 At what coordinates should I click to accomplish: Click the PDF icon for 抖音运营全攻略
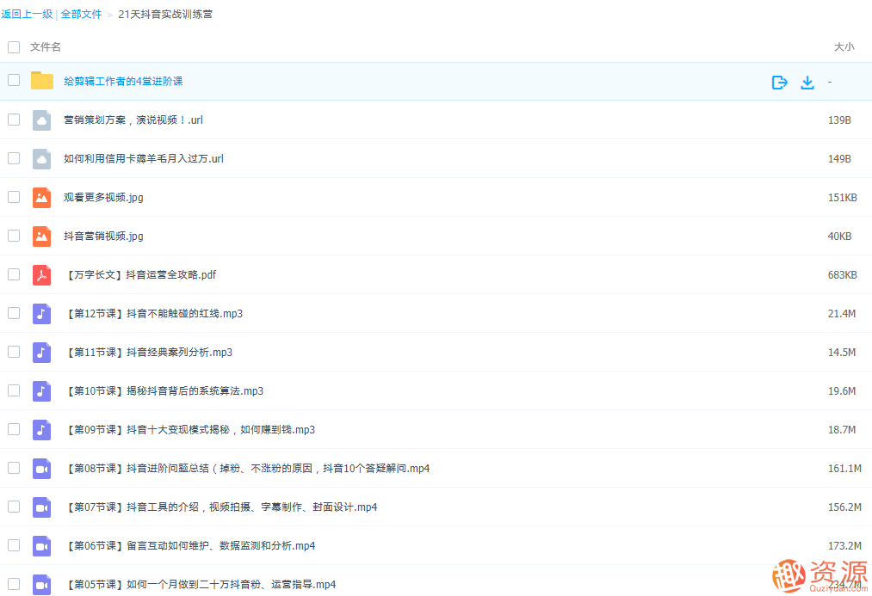coord(41,275)
